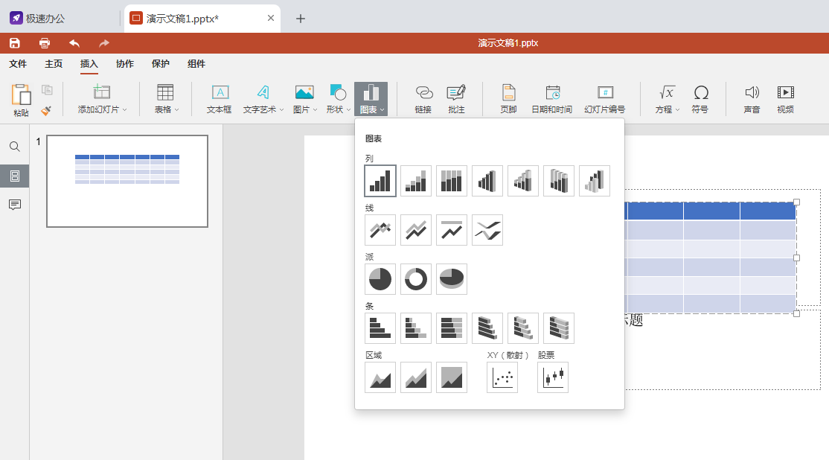This screenshot has width=829, height=460.
Task: Switch to the 极速办公 home tab
Action: point(38,19)
